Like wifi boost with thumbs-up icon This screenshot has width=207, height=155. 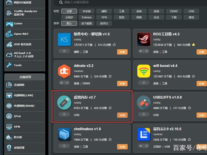[x=193, y=76]
